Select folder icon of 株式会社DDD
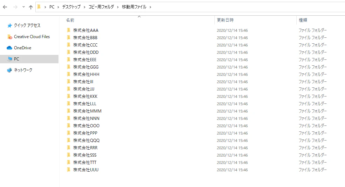Viewport: 345px width, 187px height. tap(69, 52)
